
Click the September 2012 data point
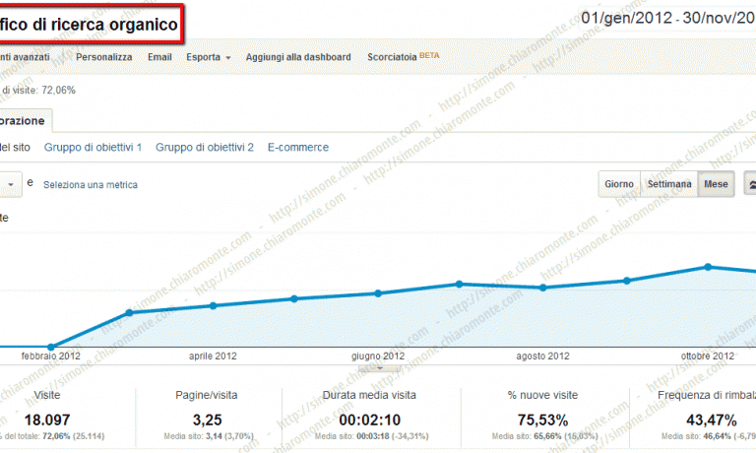627,281
